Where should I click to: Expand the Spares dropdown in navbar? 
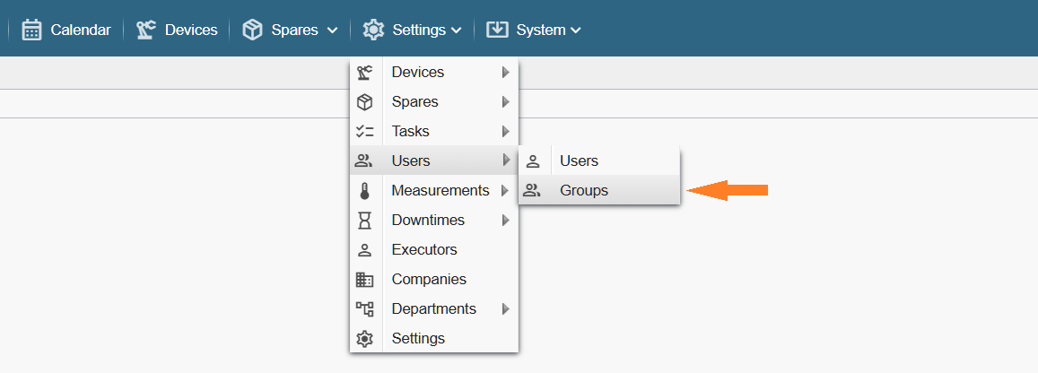tap(332, 30)
